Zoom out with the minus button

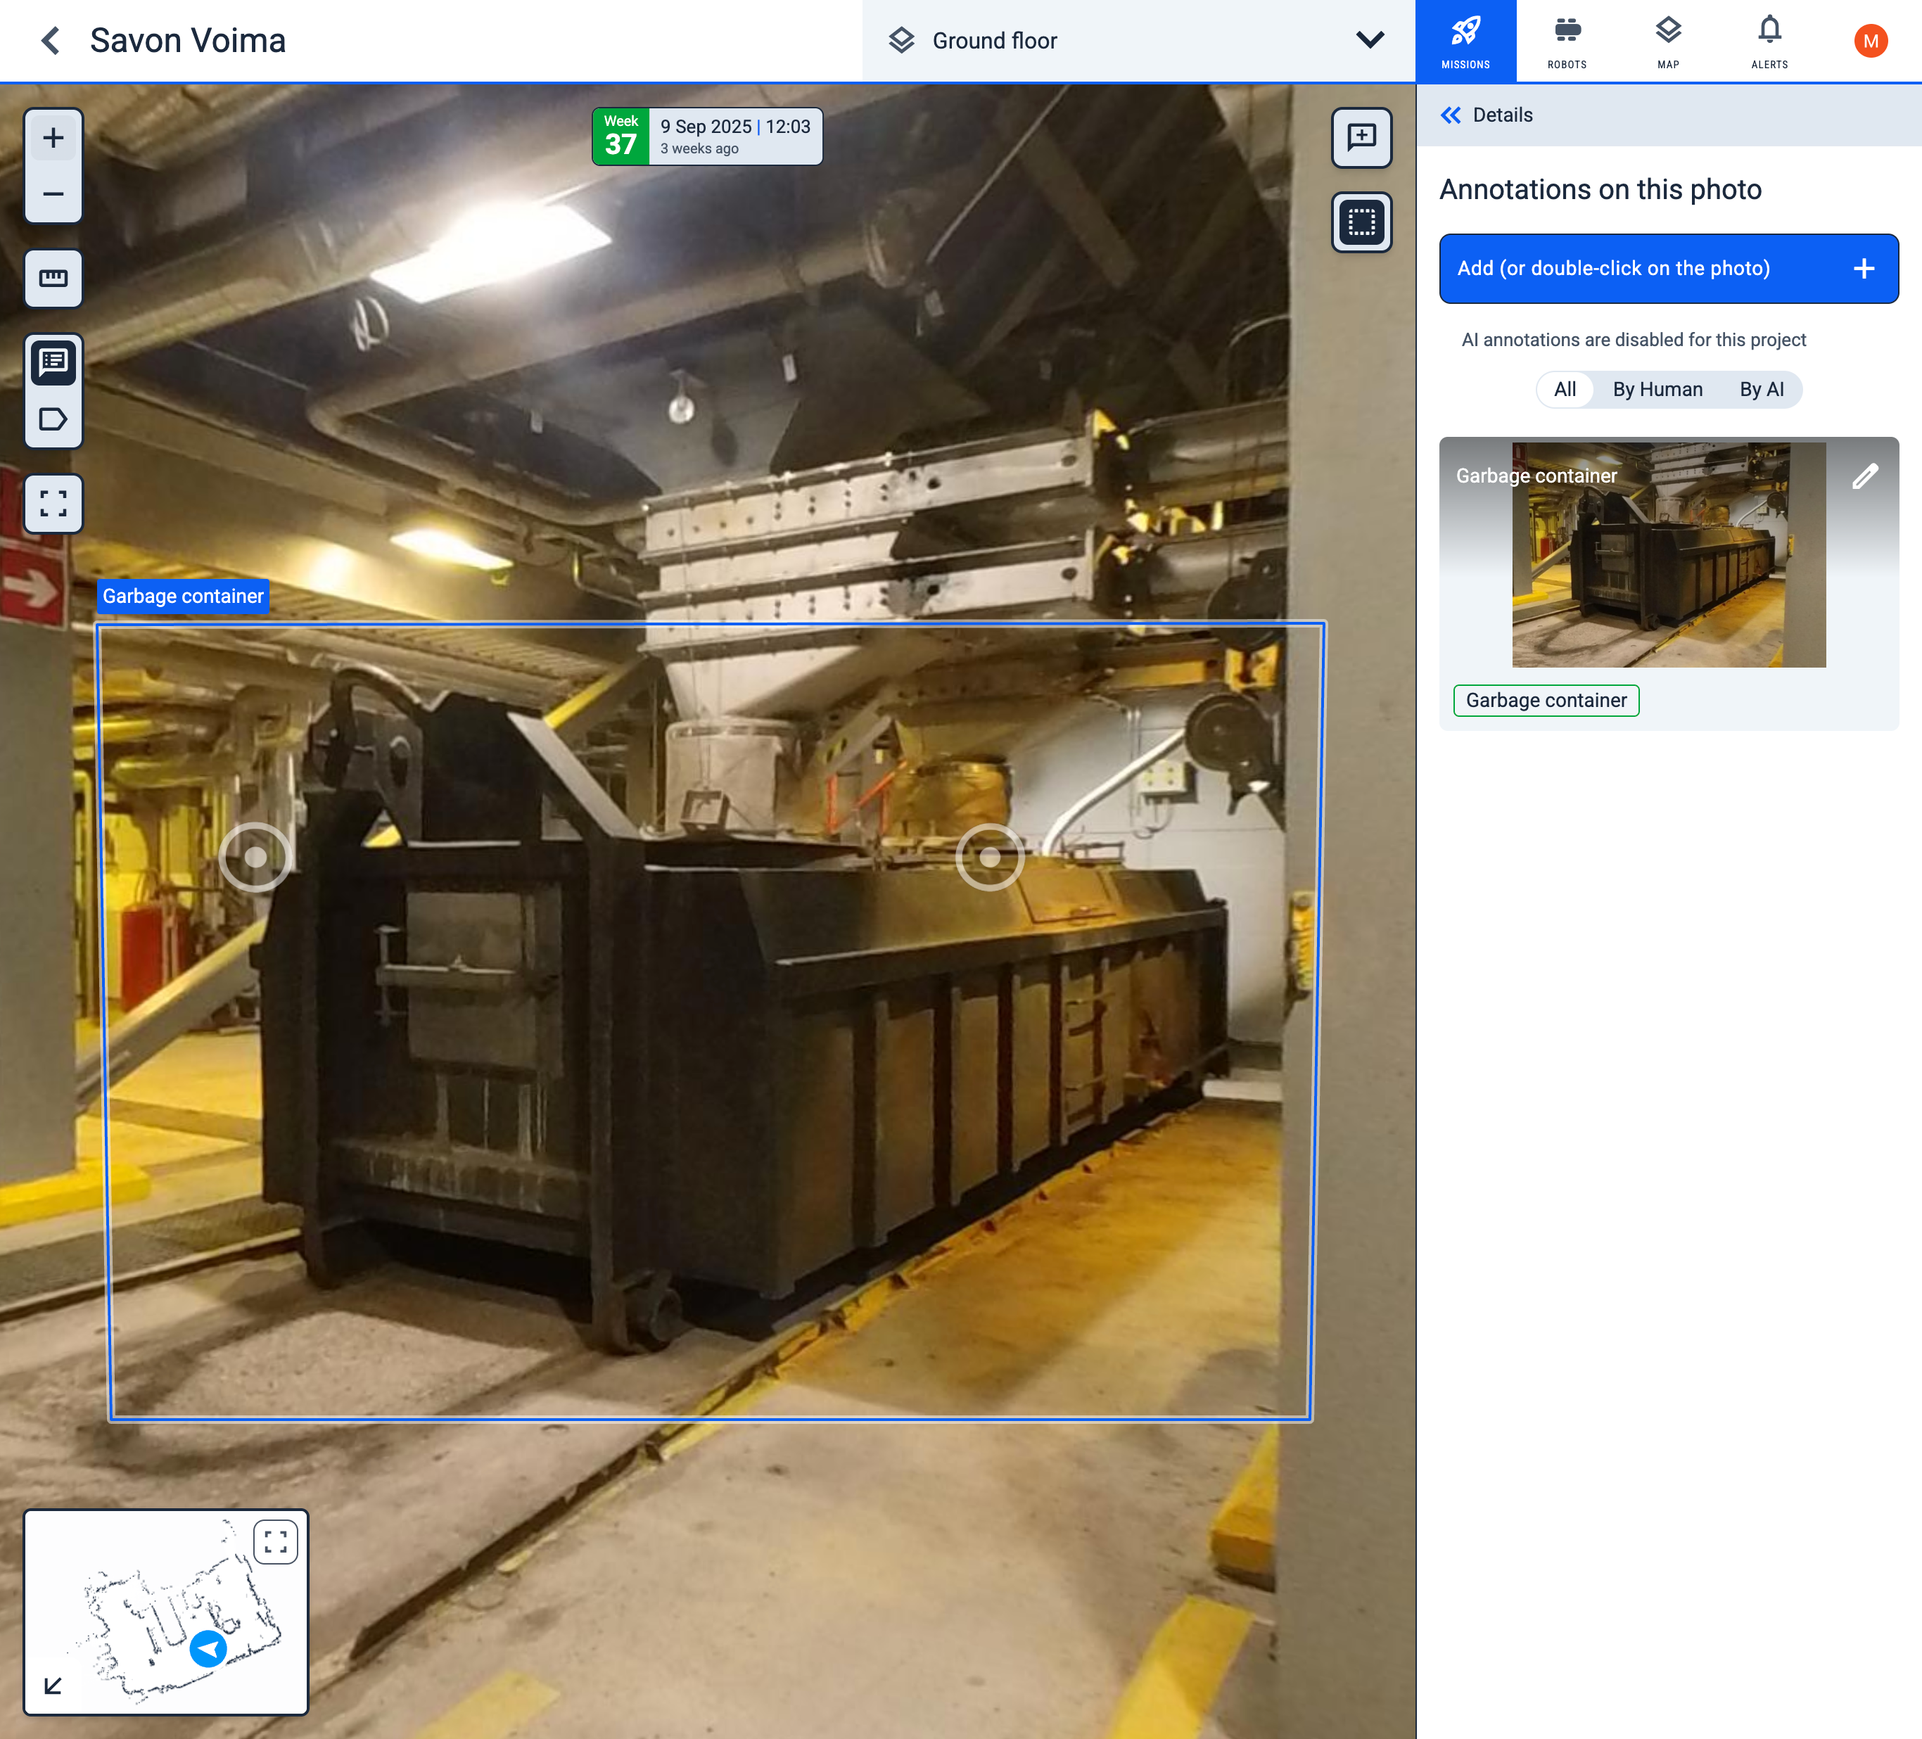tap(53, 194)
